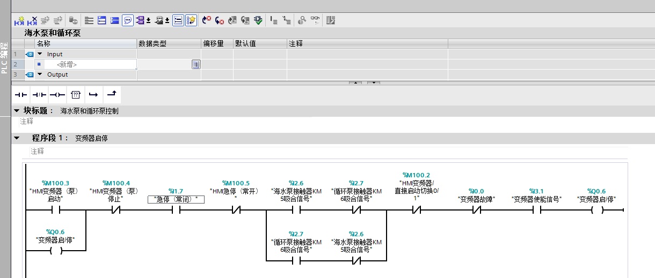Collapse the Input section in interface table
This screenshot has width=655, height=278.
coord(40,54)
